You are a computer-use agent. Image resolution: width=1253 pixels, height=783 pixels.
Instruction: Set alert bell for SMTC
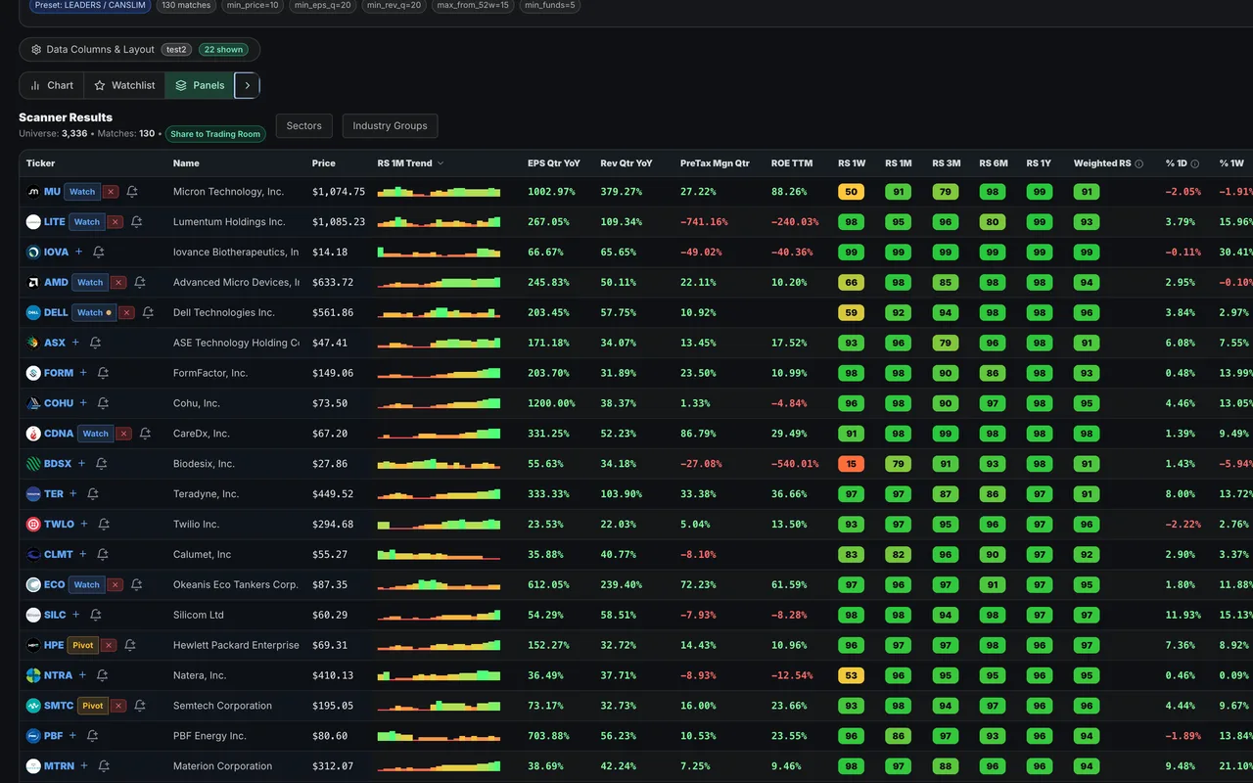coord(140,706)
